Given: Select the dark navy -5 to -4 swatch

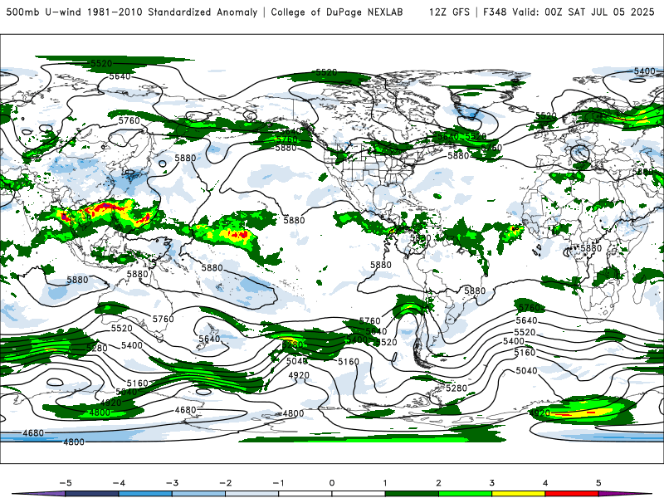Looking at the screenshot, I should (x=92, y=494).
